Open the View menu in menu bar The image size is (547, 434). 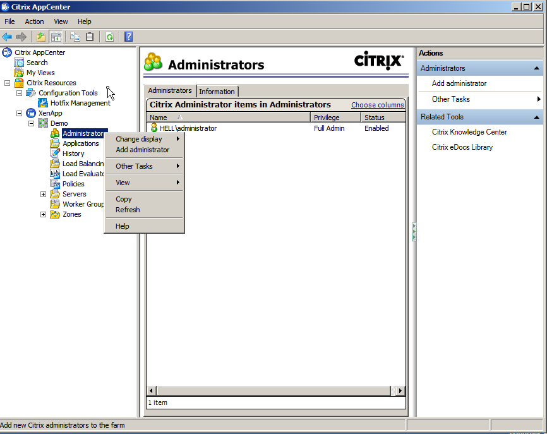[61, 21]
